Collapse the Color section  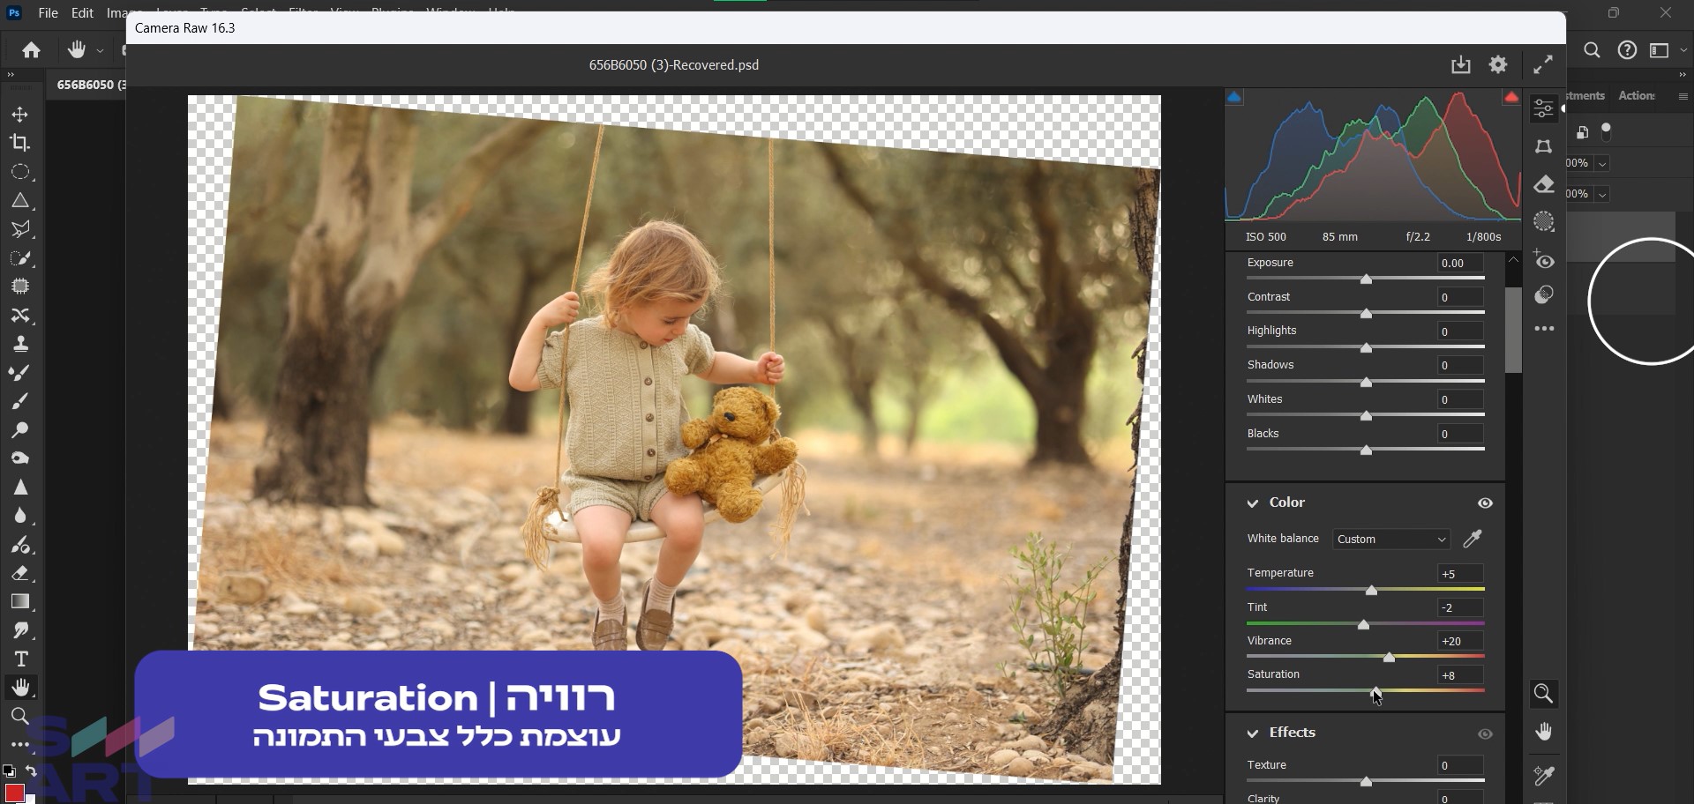tap(1253, 502)
